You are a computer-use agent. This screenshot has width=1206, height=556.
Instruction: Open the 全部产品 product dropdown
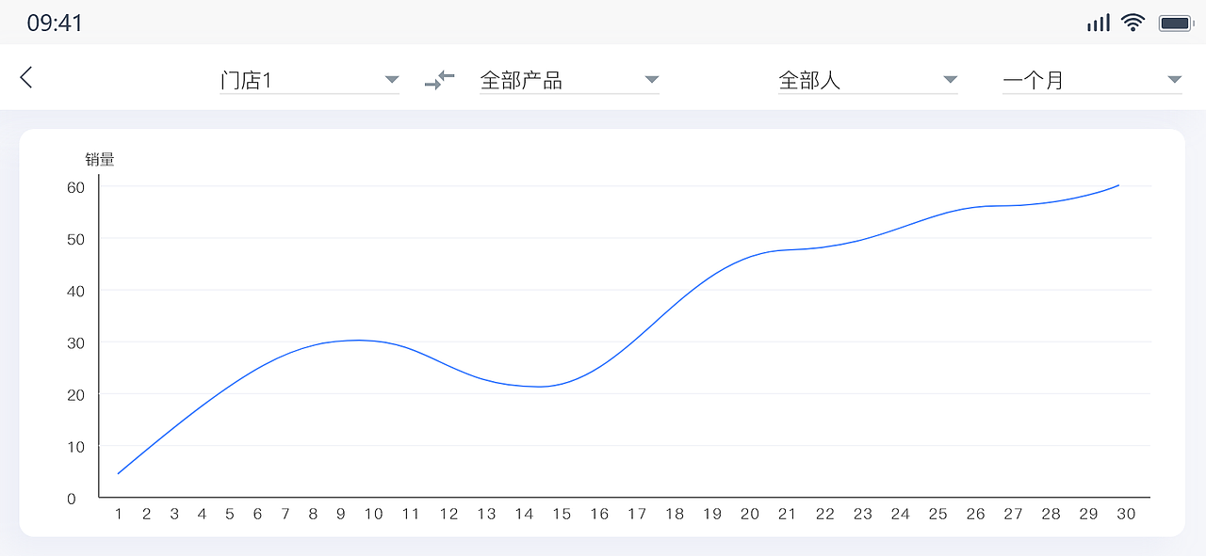(569, 81)
